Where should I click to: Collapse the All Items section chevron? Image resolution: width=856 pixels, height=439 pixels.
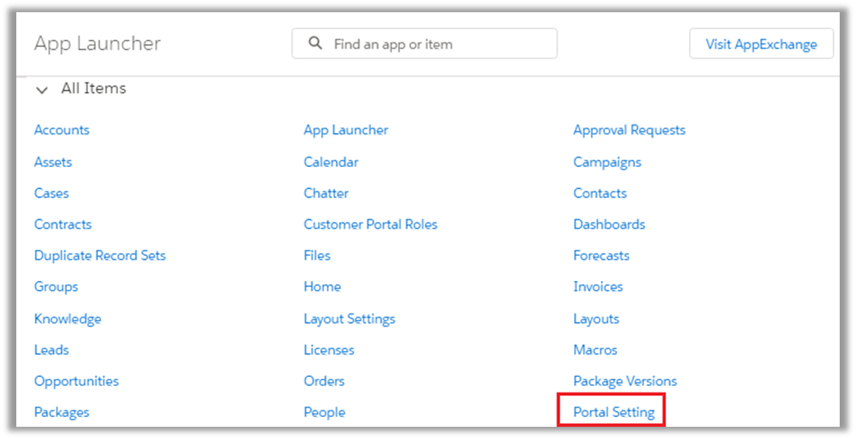coord(42,90)
